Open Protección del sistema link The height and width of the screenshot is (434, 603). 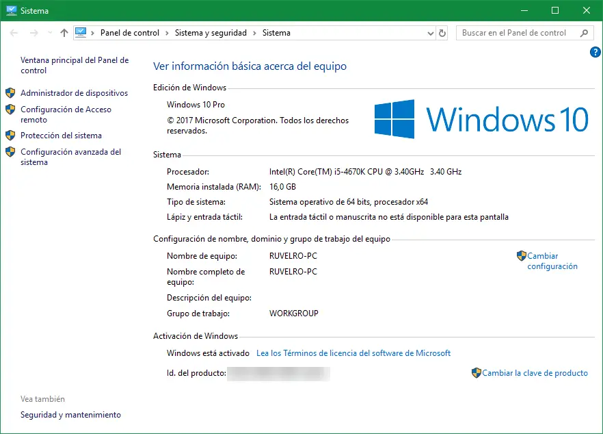61,136
